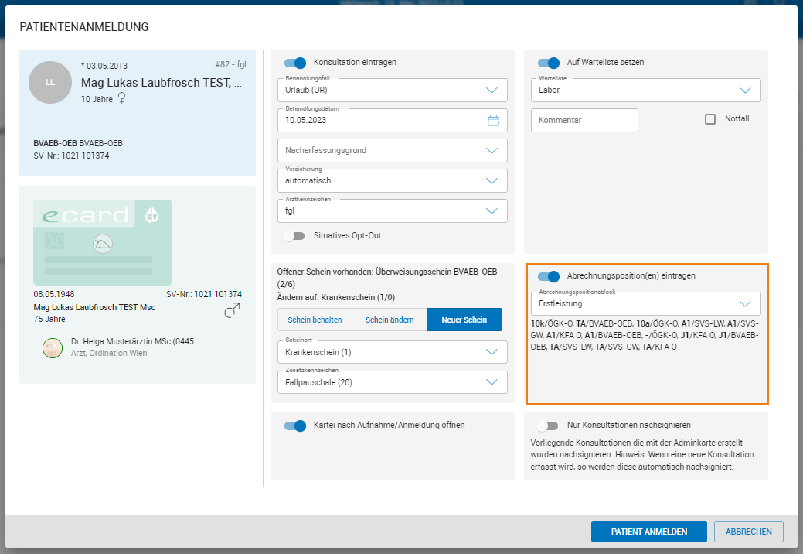The width and height of the screenshot is (803, 554).
Task: Click Dr. Helga Musterärztin avatar icon
Action: click(53, 348)
